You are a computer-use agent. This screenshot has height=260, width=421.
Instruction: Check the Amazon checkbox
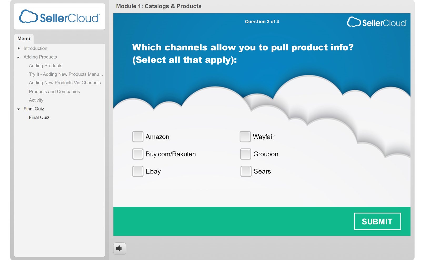click(138, 137)
